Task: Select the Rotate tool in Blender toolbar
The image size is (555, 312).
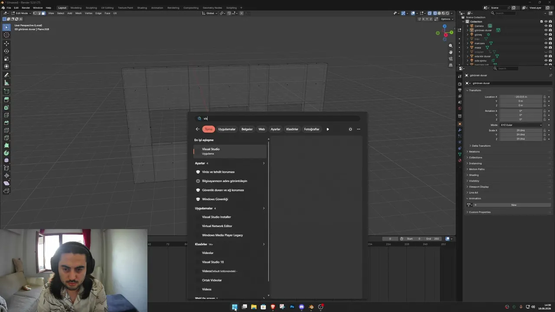Action: pyautogui.click(x=7, y=51)
